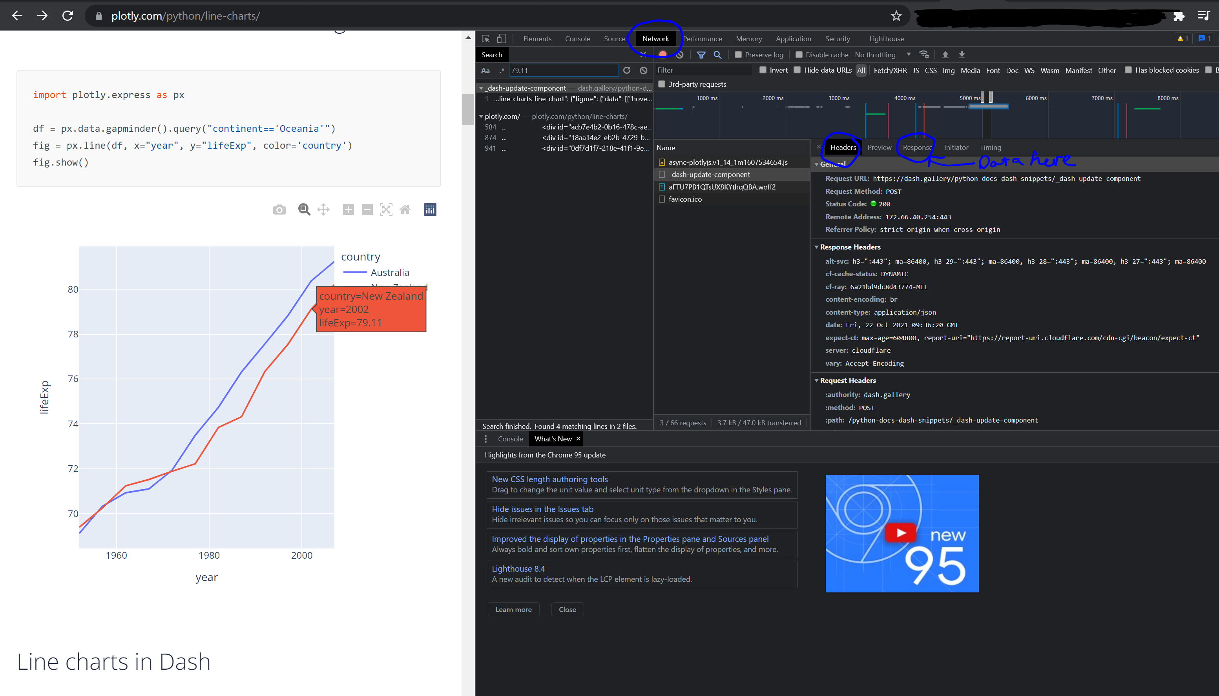Screen dimensions: 1219x696
Task: Reset plot axes with home icon
Action: click(x=405, y=210)
